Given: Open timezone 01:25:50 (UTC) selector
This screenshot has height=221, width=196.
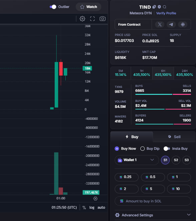Looking at the screenshot, I should coord(64,207).
